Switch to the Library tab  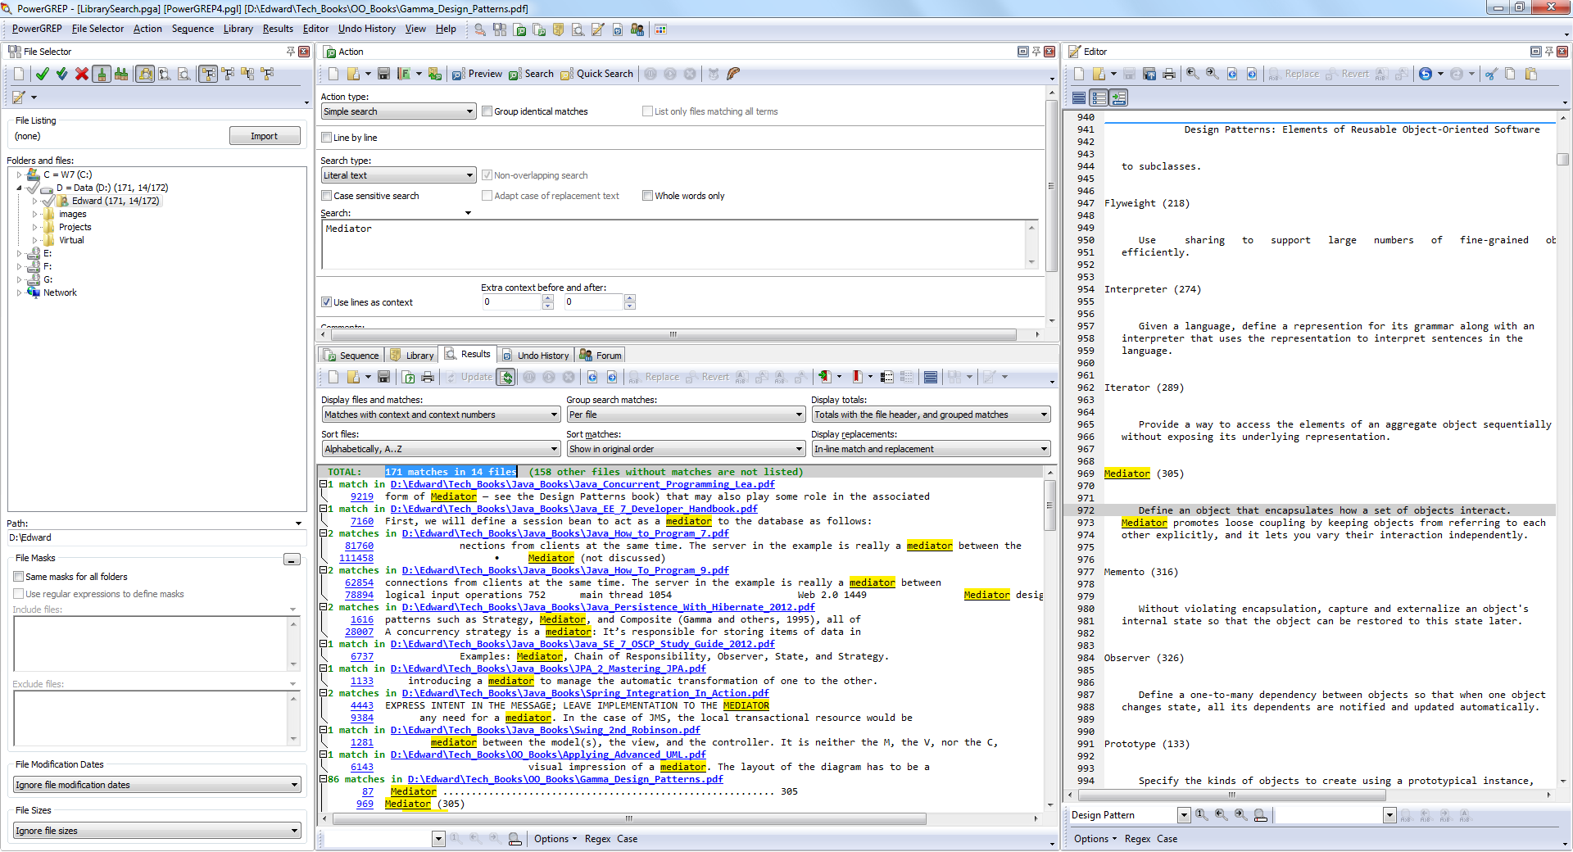coord(411,356)
